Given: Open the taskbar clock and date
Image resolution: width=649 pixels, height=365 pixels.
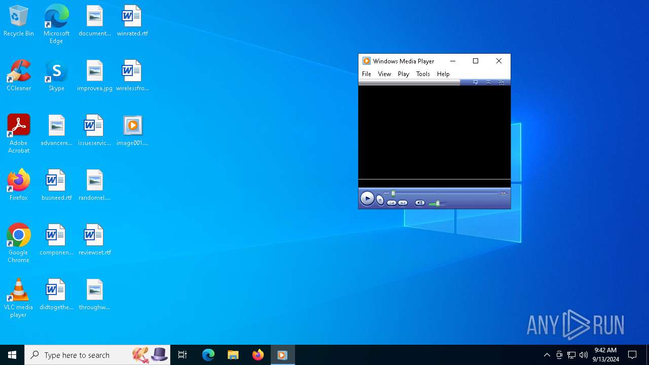Looking at the screenshot, I should pyautogui.click(x=605, y=355).
